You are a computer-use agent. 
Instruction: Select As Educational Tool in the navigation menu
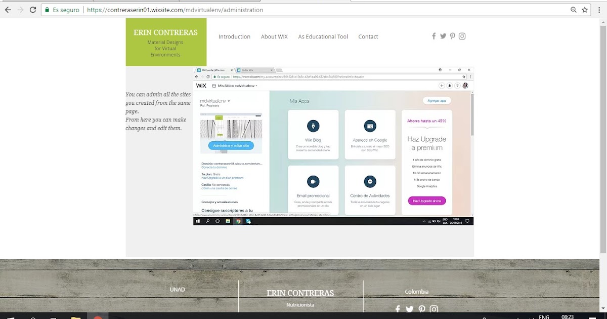pyautogui.click(x=323, y=36)
